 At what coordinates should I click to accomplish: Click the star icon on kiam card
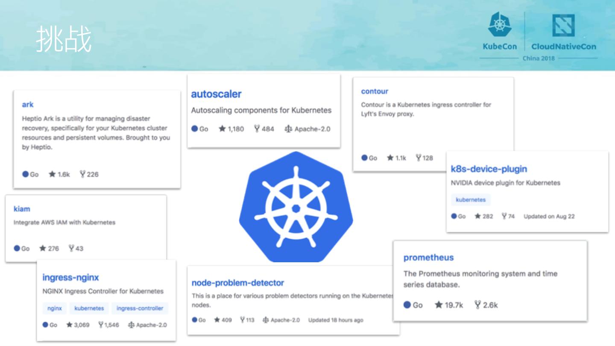(x=43, y=248)
